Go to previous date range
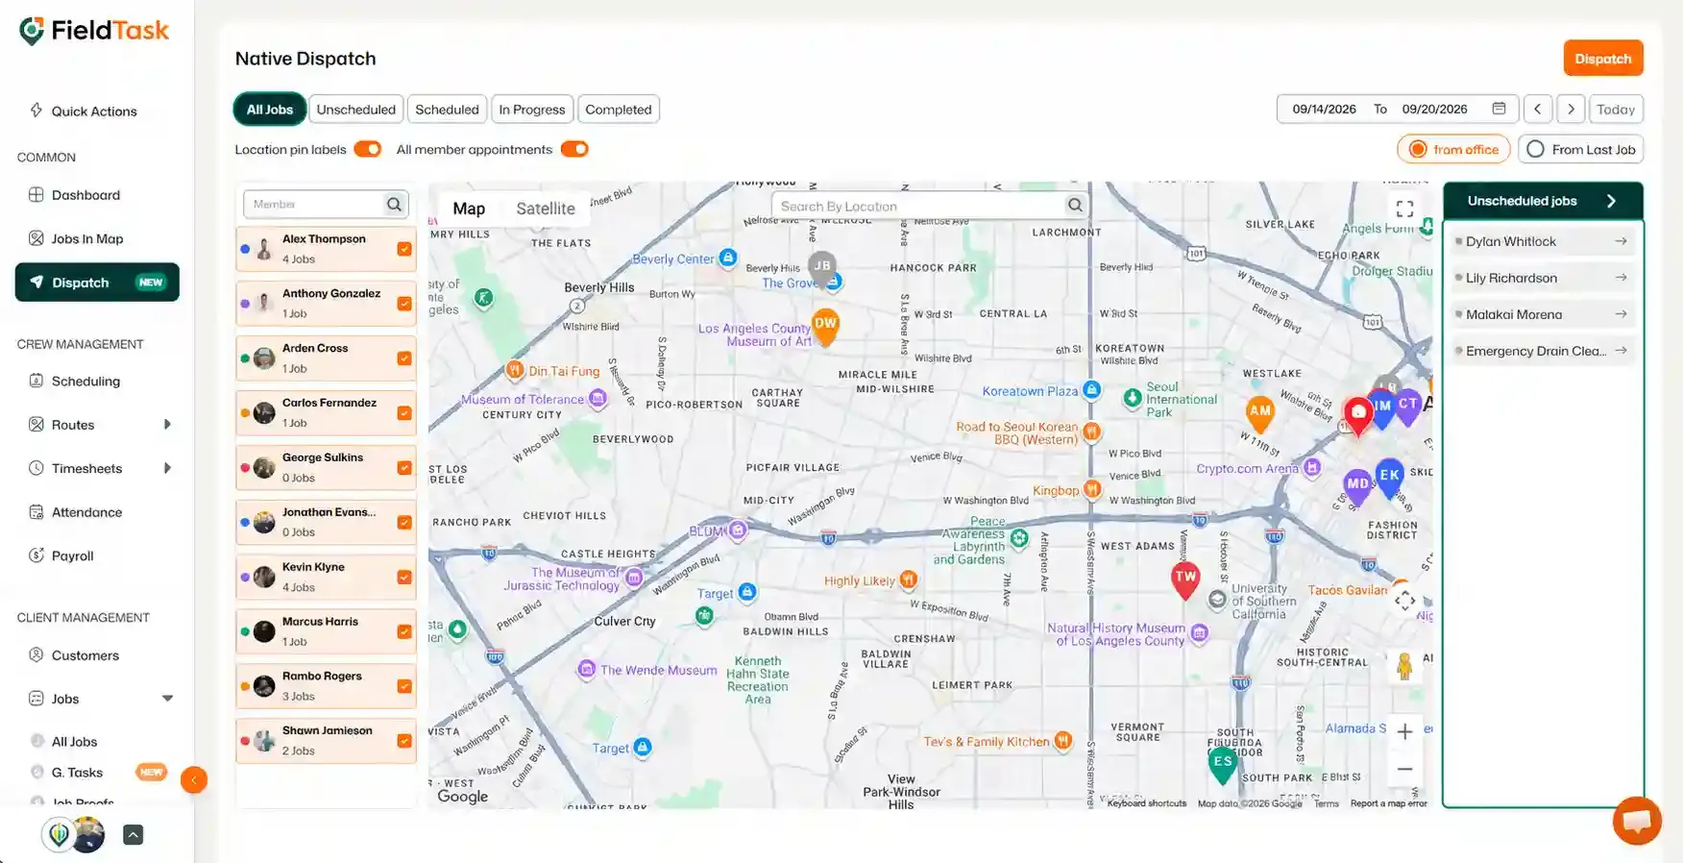Image resolution: width=1683 pixels, height=863 pixels. (1537, 109)
